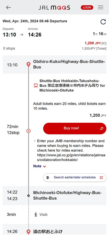109x235 pixels.
Task: Open Search earlier/later schedules
Action: 75,177
